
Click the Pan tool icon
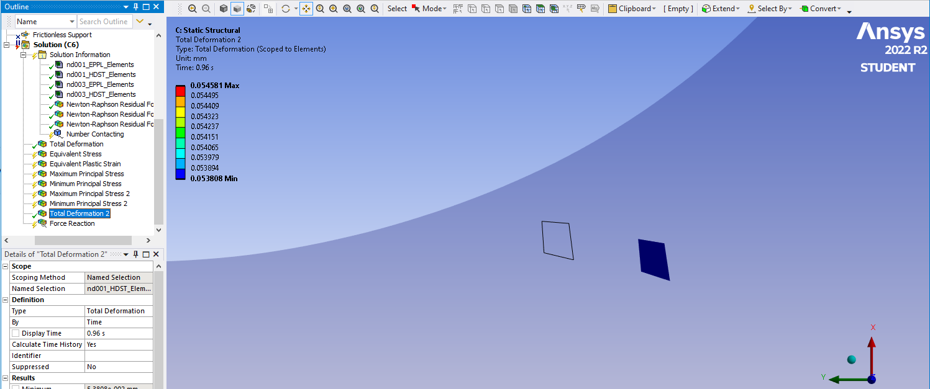pos(306,9)
